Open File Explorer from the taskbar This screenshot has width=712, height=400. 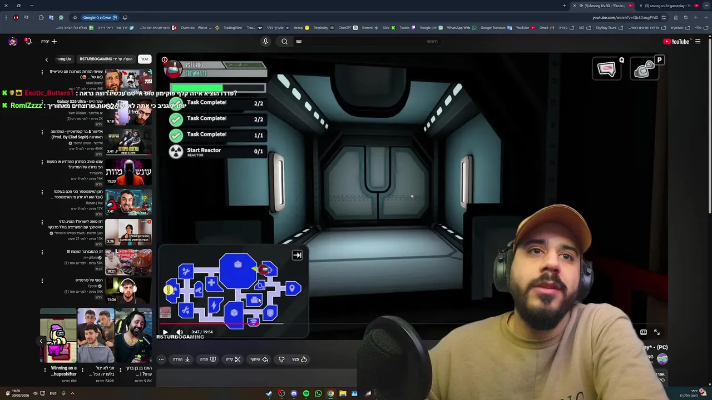(x=343, y=393)
